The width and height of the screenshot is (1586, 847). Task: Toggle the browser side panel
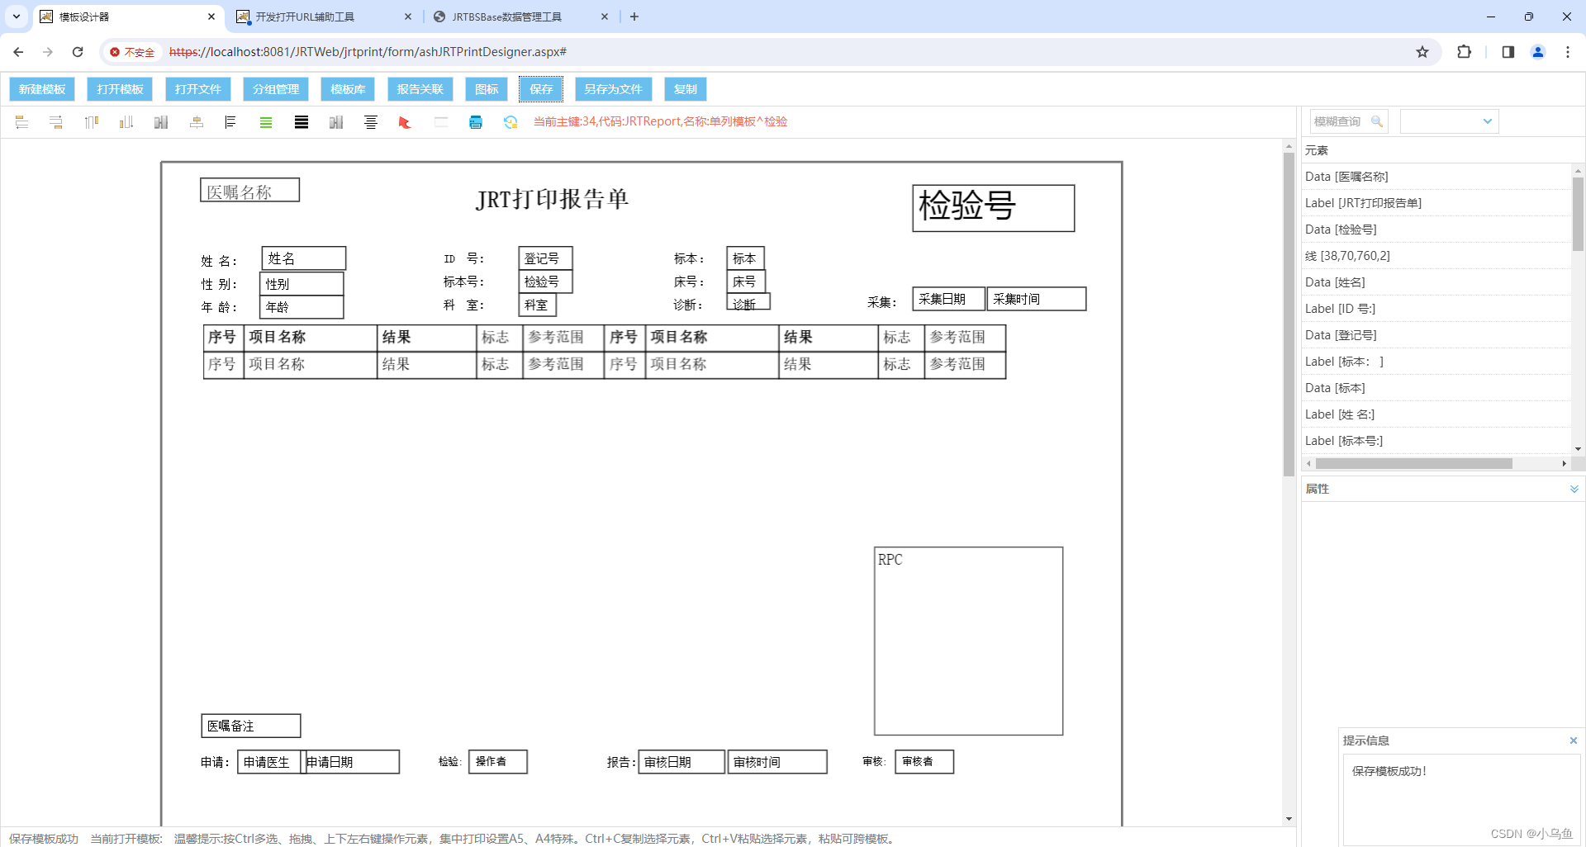(x=1508, y=52)
